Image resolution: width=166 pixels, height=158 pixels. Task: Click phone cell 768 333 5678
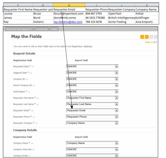tap(96, 22)
